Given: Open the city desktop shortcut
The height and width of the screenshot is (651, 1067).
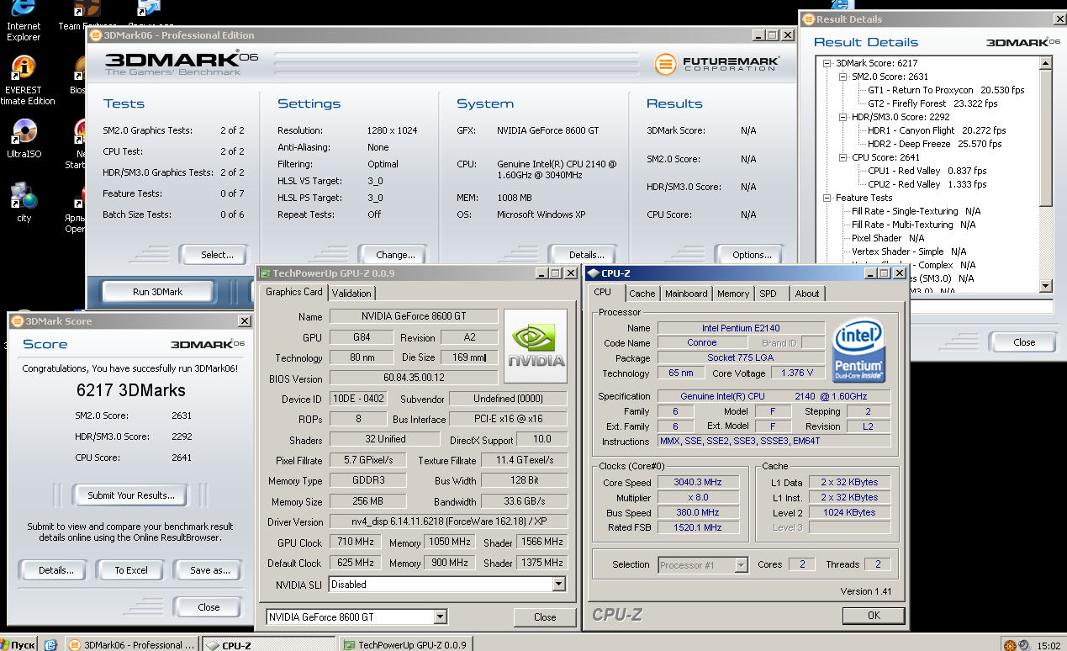Looking at the screenshot, I should (24, 202).
